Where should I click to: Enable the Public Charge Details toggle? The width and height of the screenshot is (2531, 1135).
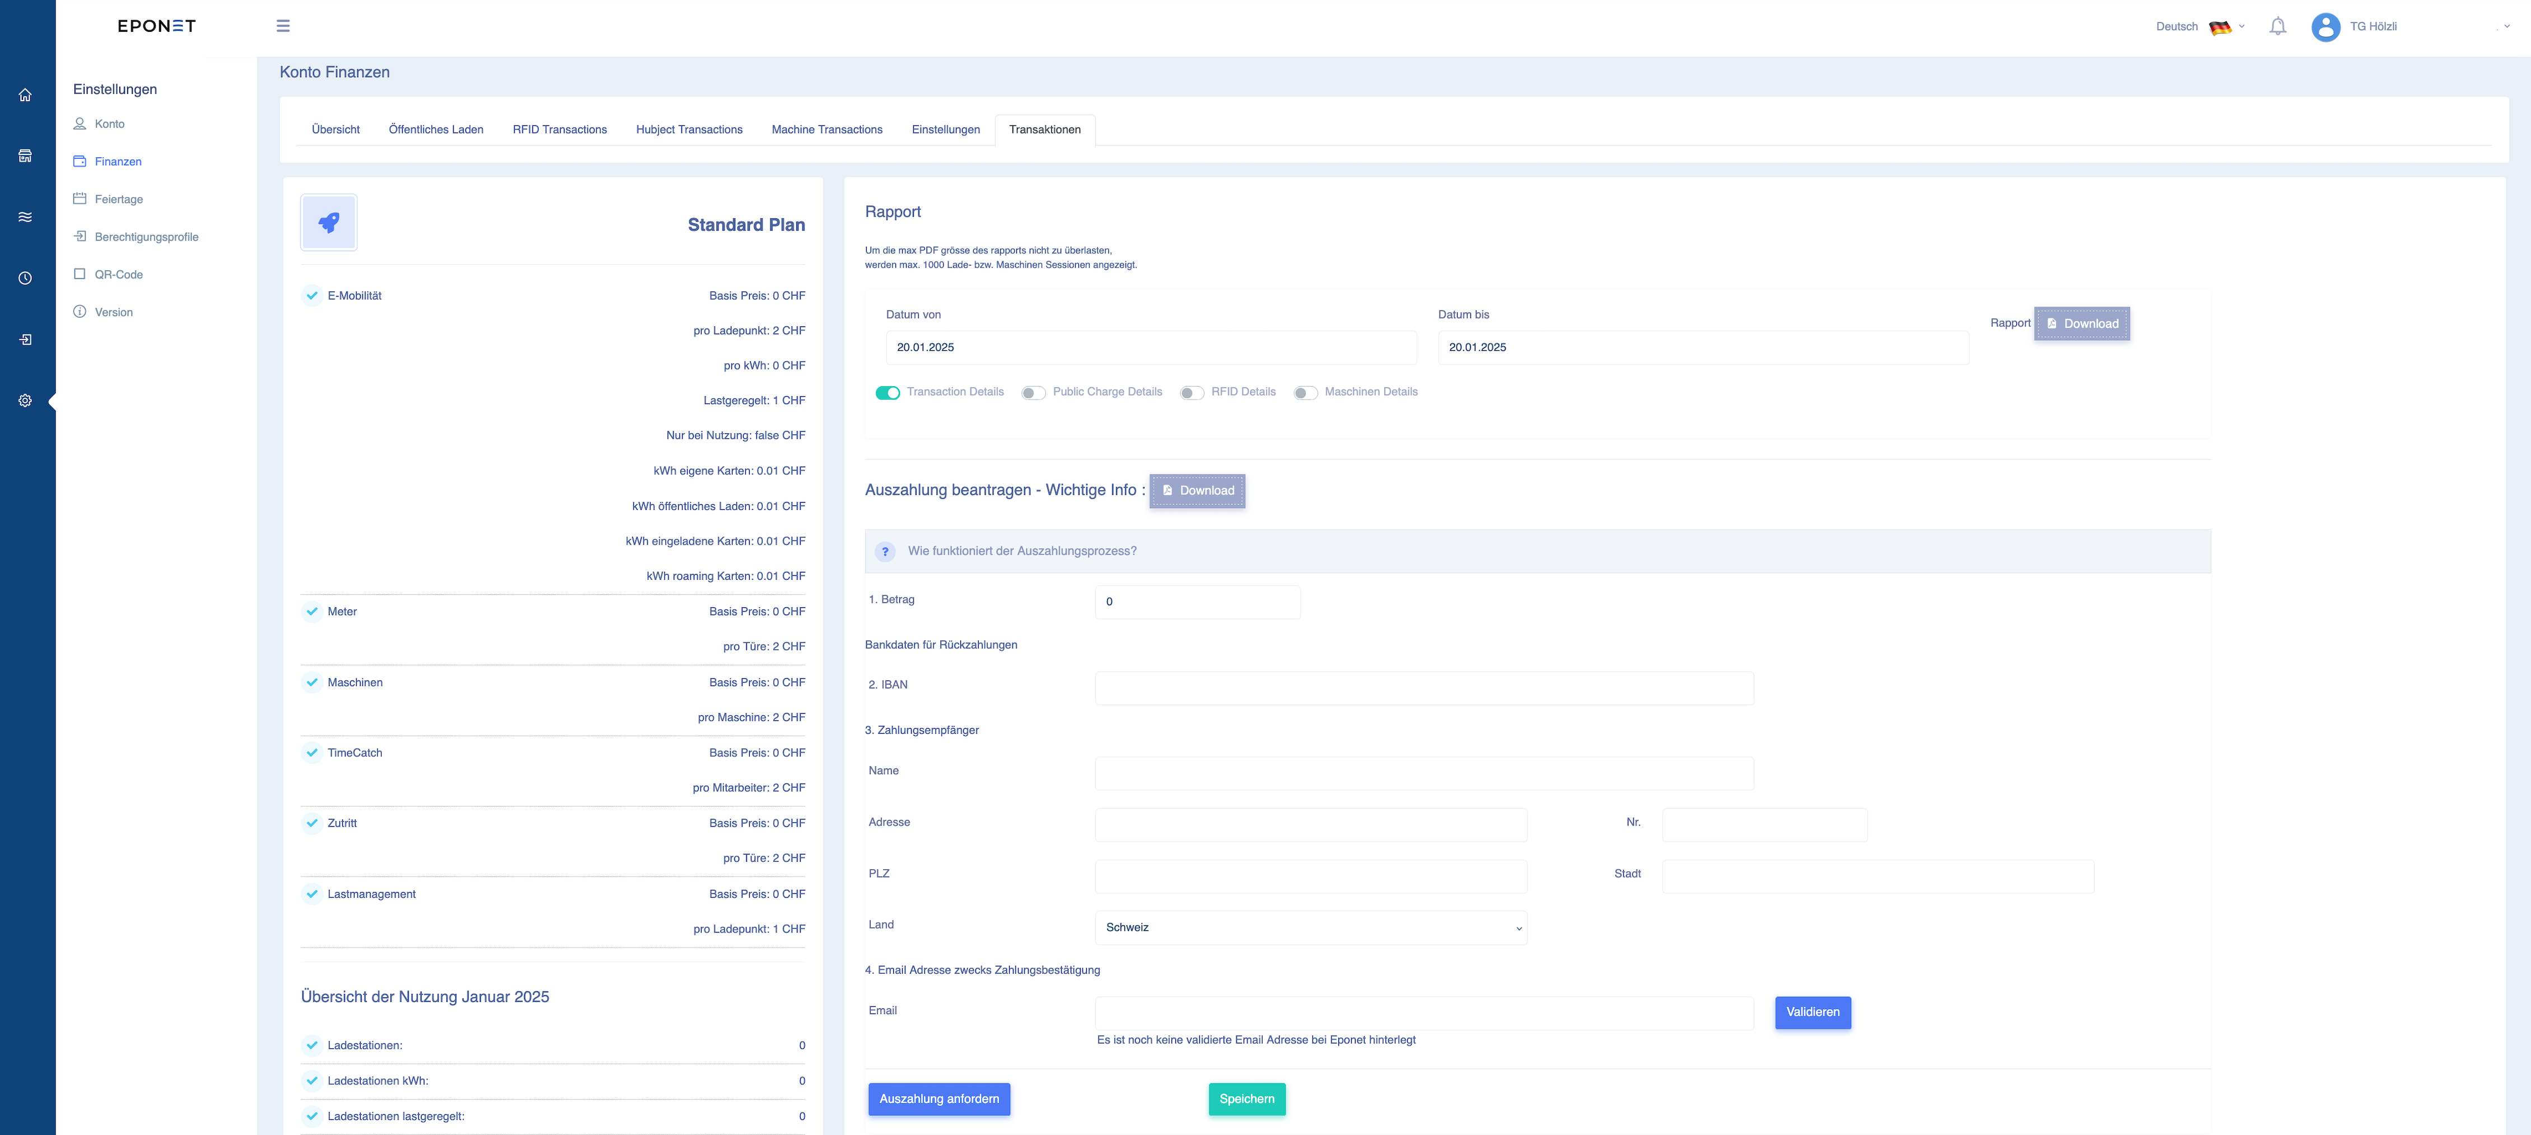coord(1033,393)
